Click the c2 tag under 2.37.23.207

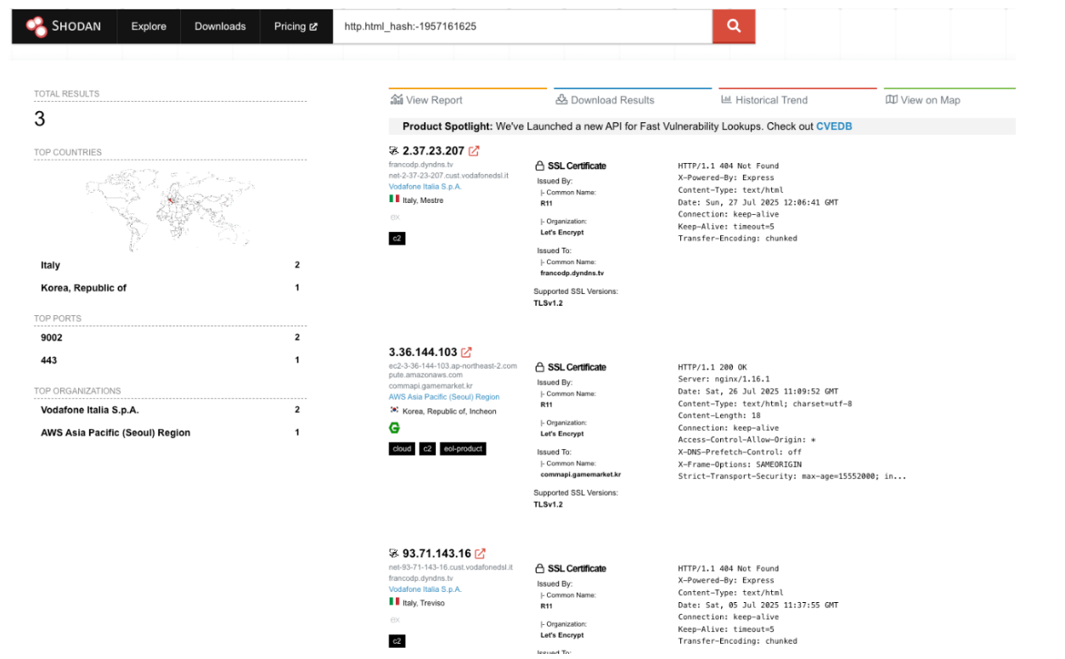point(397,239)
